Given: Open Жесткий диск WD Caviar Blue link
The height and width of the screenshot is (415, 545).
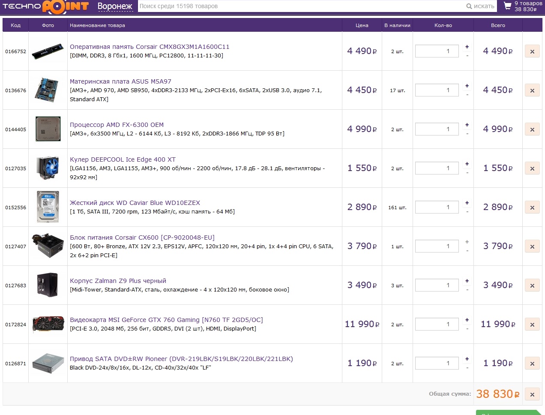Looking at the screenshot, I should point(135,203).
